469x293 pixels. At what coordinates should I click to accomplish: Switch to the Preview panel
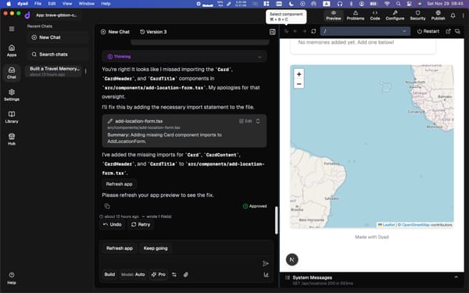point(334,16)
